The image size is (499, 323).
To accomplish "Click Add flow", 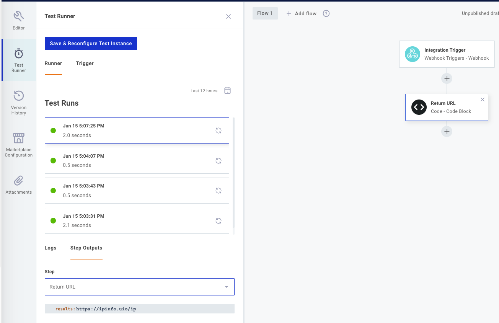I will click(302, 13).
